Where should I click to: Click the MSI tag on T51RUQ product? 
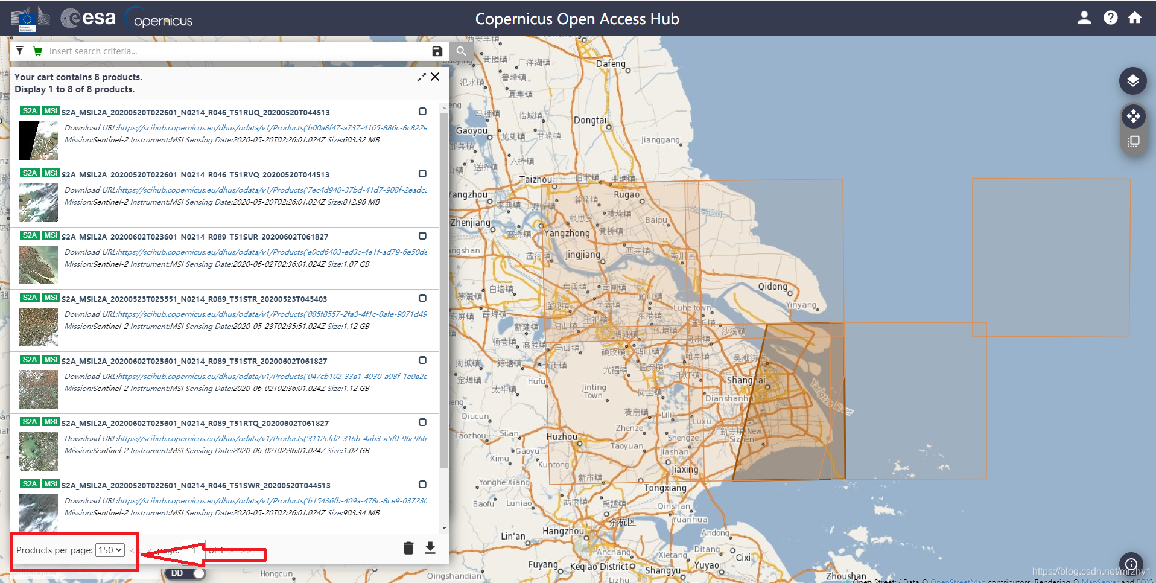tap(51, 111)
